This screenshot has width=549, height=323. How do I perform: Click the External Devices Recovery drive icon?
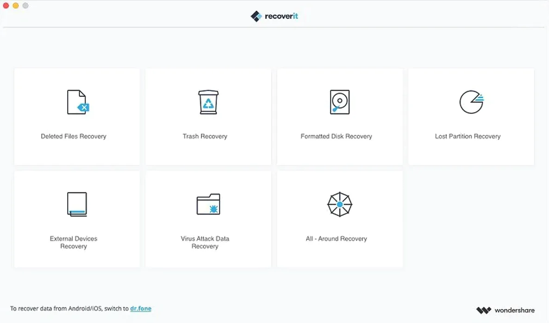(x=77, y=204)
